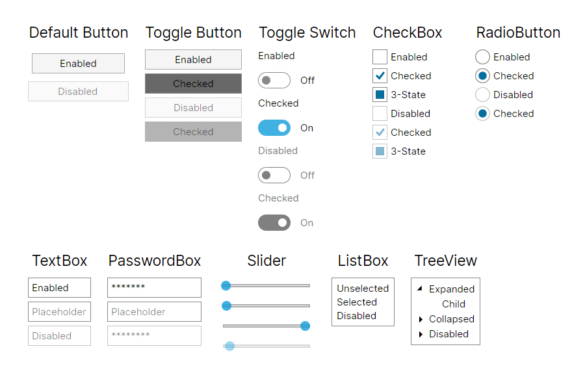Select the Child tree item

[x=454, y=304]
